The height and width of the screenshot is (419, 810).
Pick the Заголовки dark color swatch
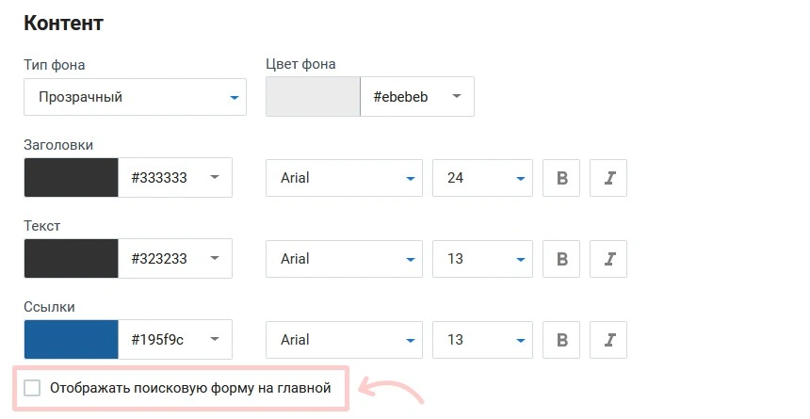(71, 178)
